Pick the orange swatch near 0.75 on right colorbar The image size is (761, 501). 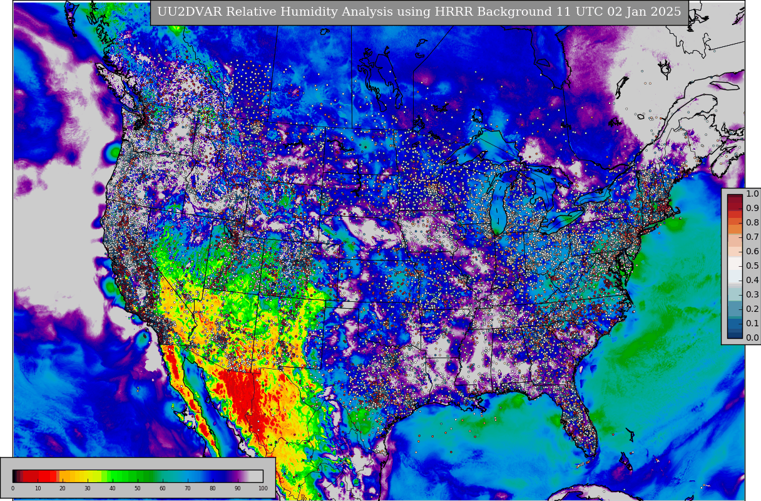(735, 229)
